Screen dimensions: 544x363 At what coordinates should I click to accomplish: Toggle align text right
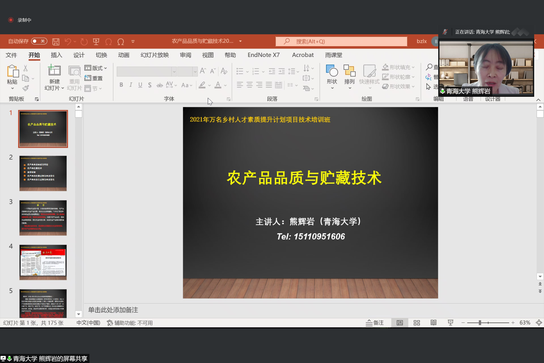point(259,85)
